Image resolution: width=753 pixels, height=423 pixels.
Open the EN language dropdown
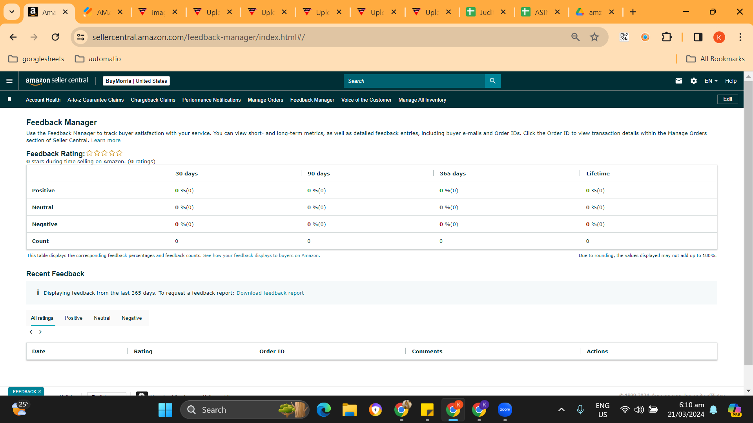pyautogui.click(x=711, y=81)
